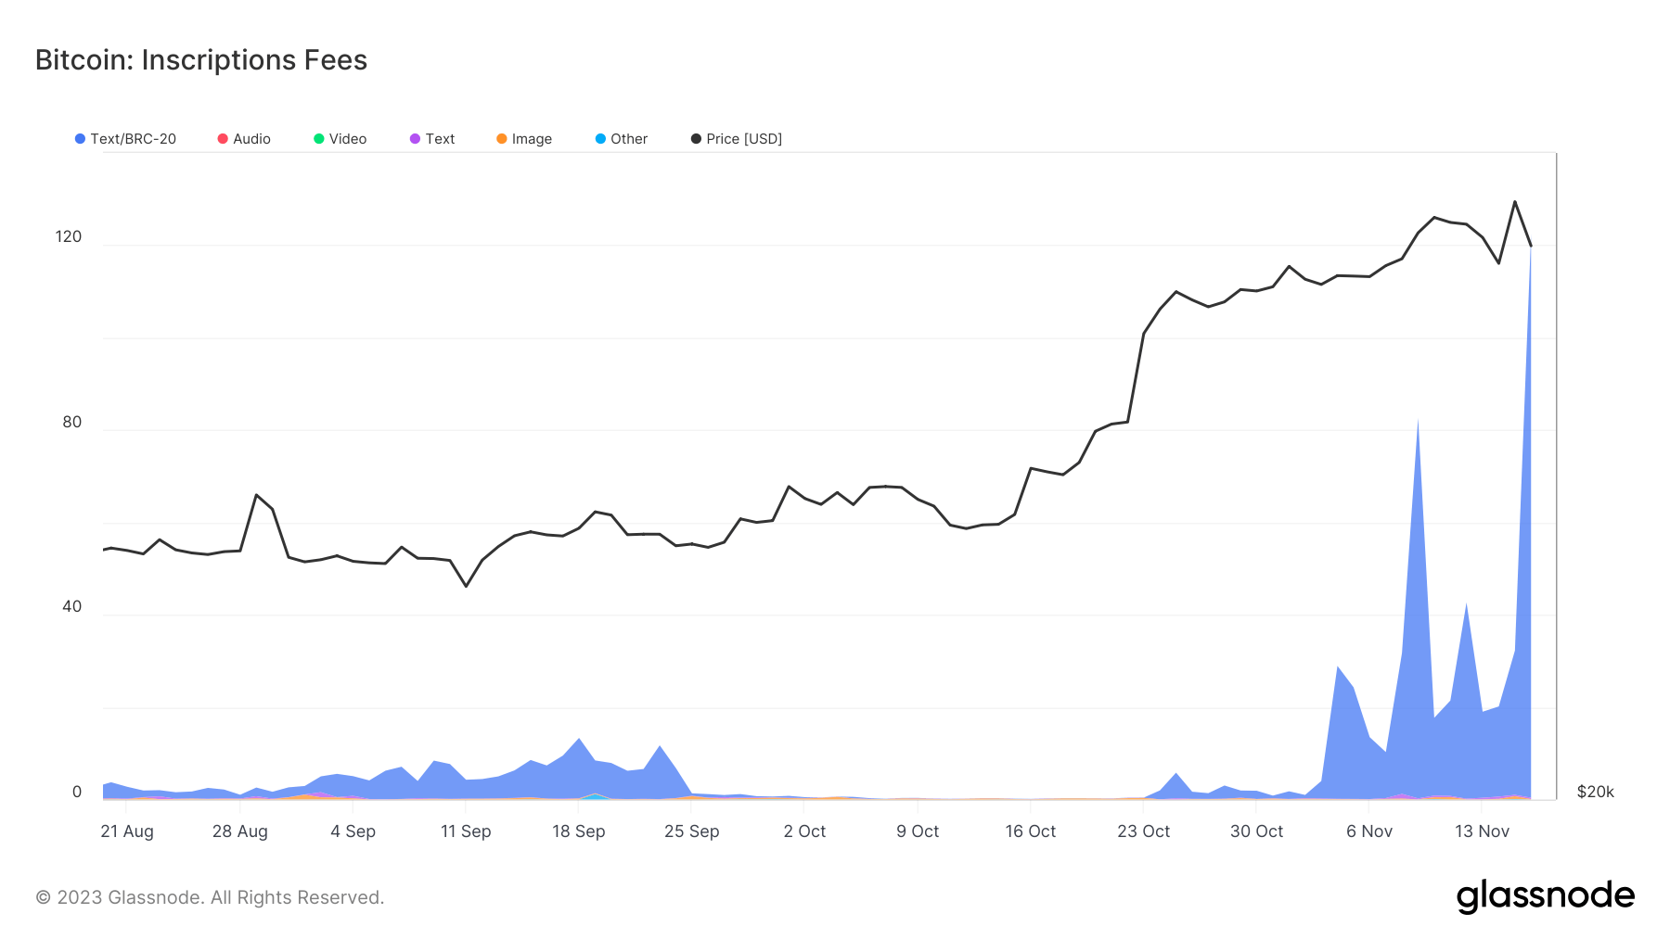The width and height of the screenshot is (1670, 939).
Task: Click the 11 Sep date axis label
Action: point(466,831)
